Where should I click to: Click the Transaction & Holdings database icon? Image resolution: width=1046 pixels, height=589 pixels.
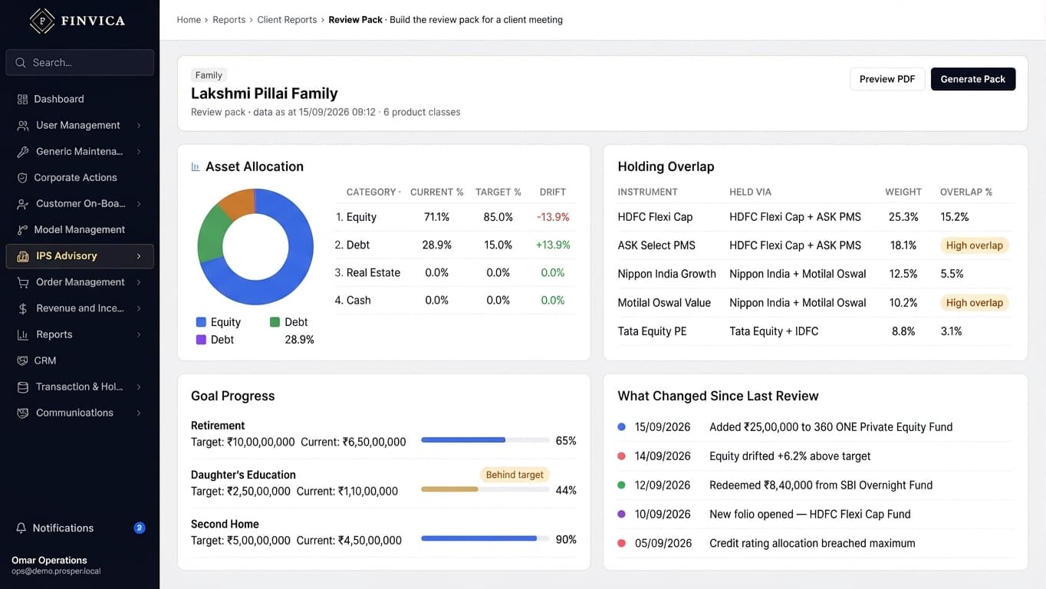click(x=22, y=387)
